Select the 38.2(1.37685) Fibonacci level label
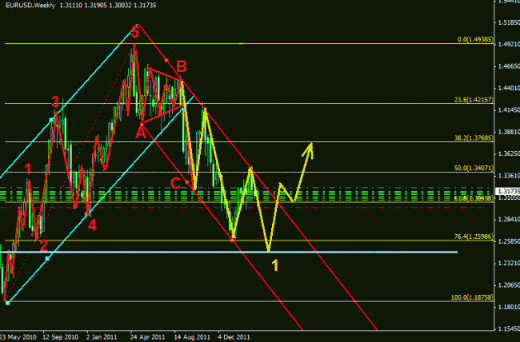Screen dimensions: 520x342 click(474, 138)
